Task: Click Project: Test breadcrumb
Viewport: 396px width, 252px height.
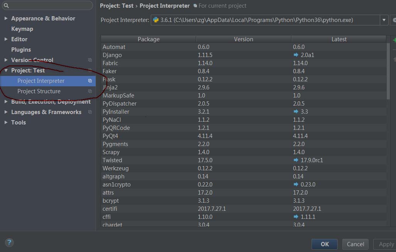Action: 116,5
